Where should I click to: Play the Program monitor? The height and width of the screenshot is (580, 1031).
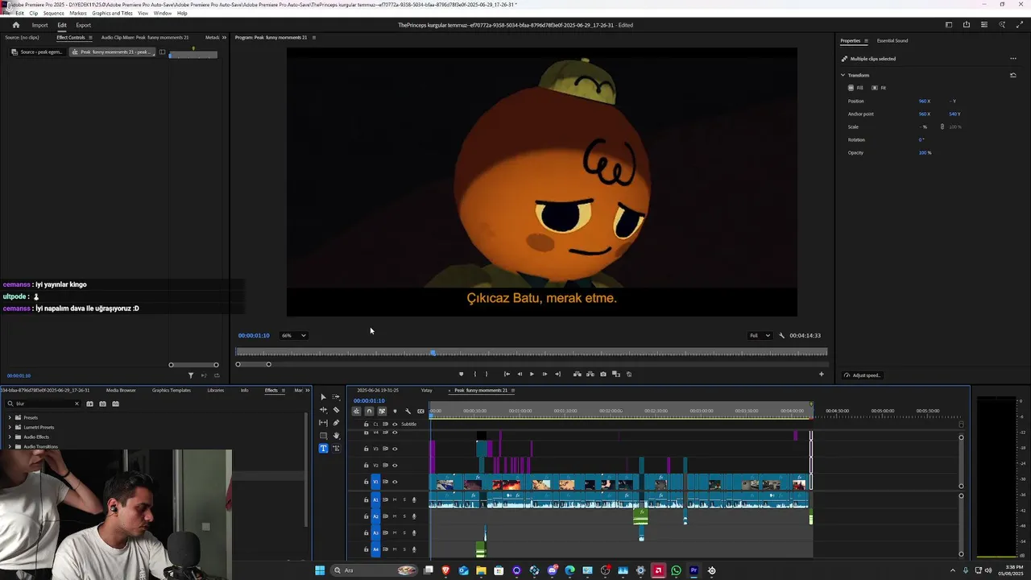(x=532, y=374)
